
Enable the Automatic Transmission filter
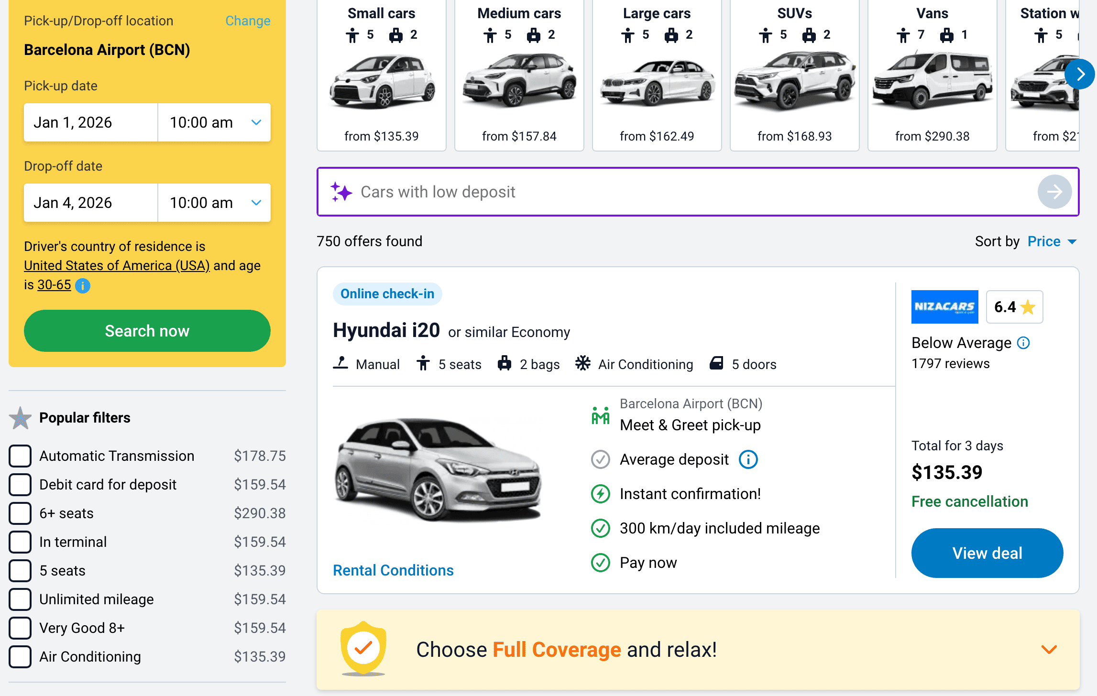click(x=20, y=456)
